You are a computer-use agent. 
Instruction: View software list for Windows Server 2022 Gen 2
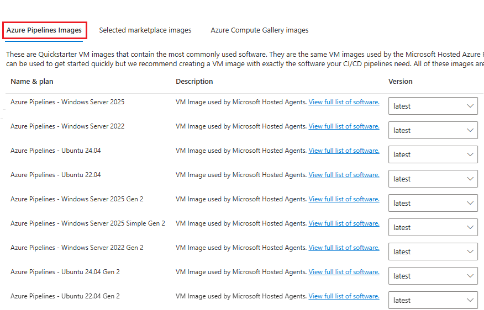click(x=344, y=248)
